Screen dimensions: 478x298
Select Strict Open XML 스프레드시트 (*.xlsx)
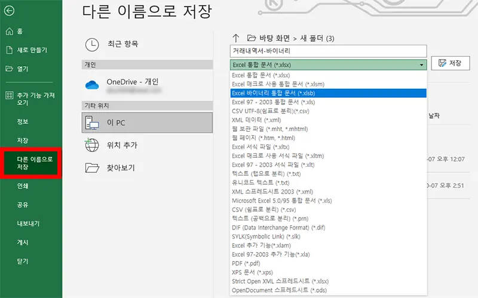click(x=328, y=281)
